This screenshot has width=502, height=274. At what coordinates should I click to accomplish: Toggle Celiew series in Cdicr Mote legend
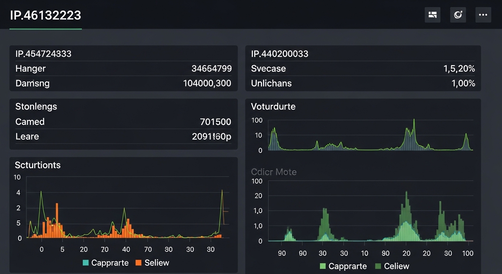396,266
